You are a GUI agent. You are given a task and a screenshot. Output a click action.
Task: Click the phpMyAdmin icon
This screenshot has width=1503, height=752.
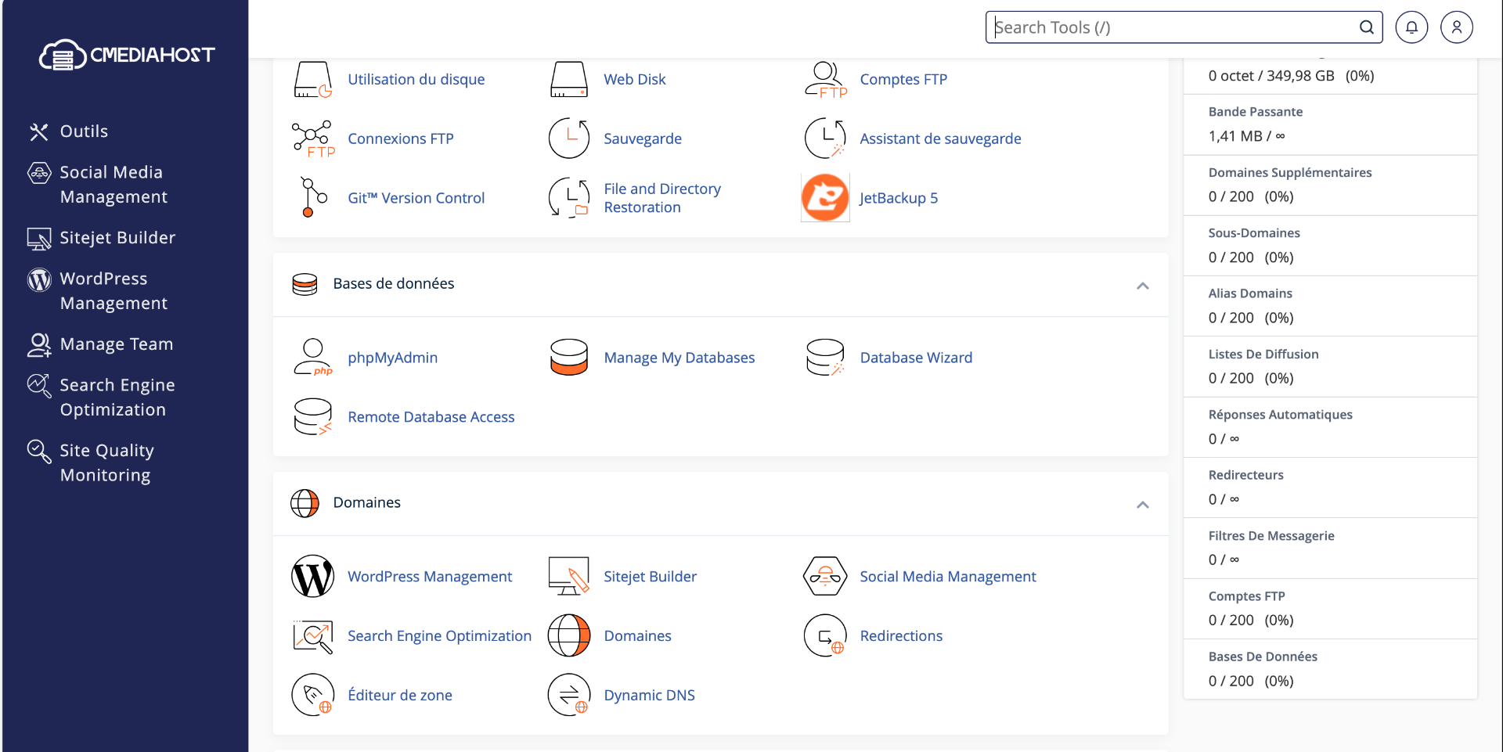[313, 358]
